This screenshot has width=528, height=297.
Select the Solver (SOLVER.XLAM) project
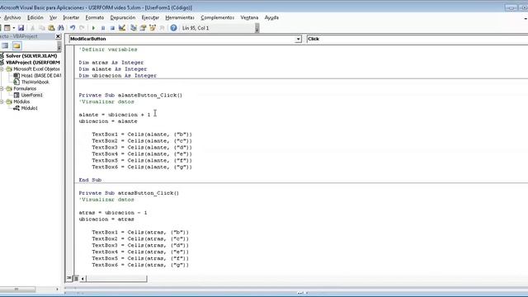click(31, 56)
